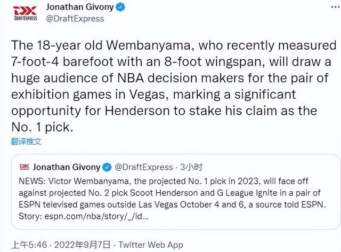Open the Twitter Web App source link
Screen dimensions: 341x252
click(151, 245)
